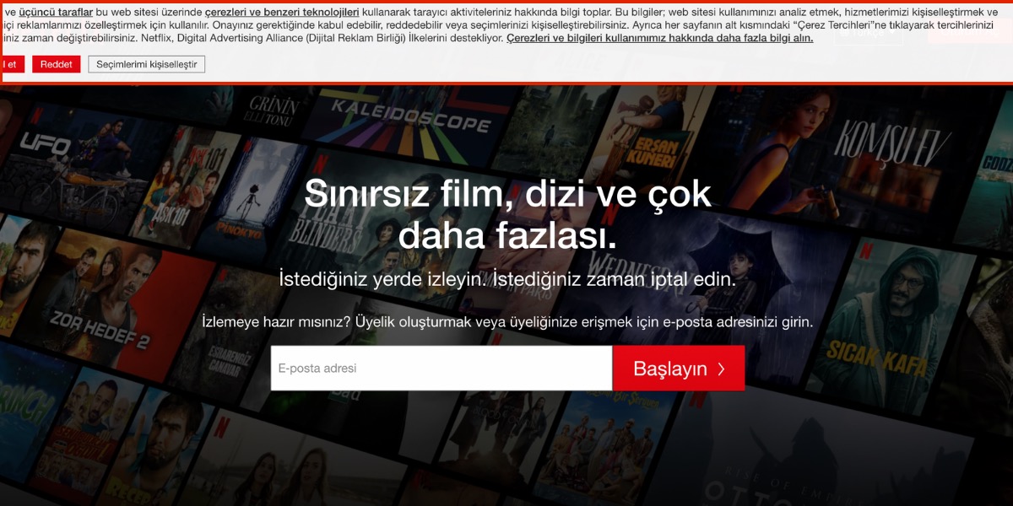This screenshot has width=1013, height=506.
Task: Focus the E-posta adresi input field
Action: coord(441,369)
